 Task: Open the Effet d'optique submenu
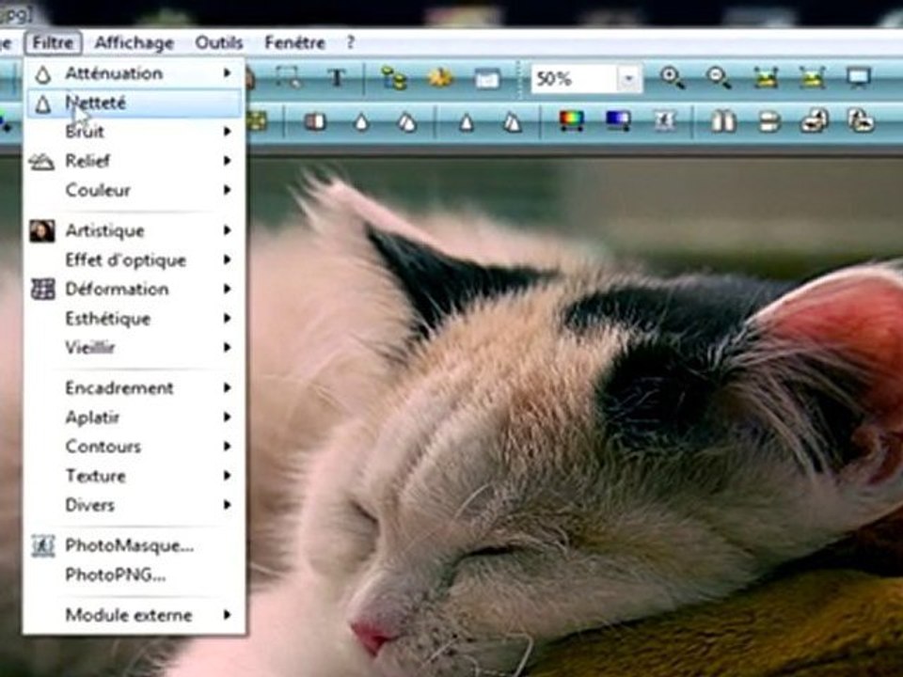click(134, 260)
